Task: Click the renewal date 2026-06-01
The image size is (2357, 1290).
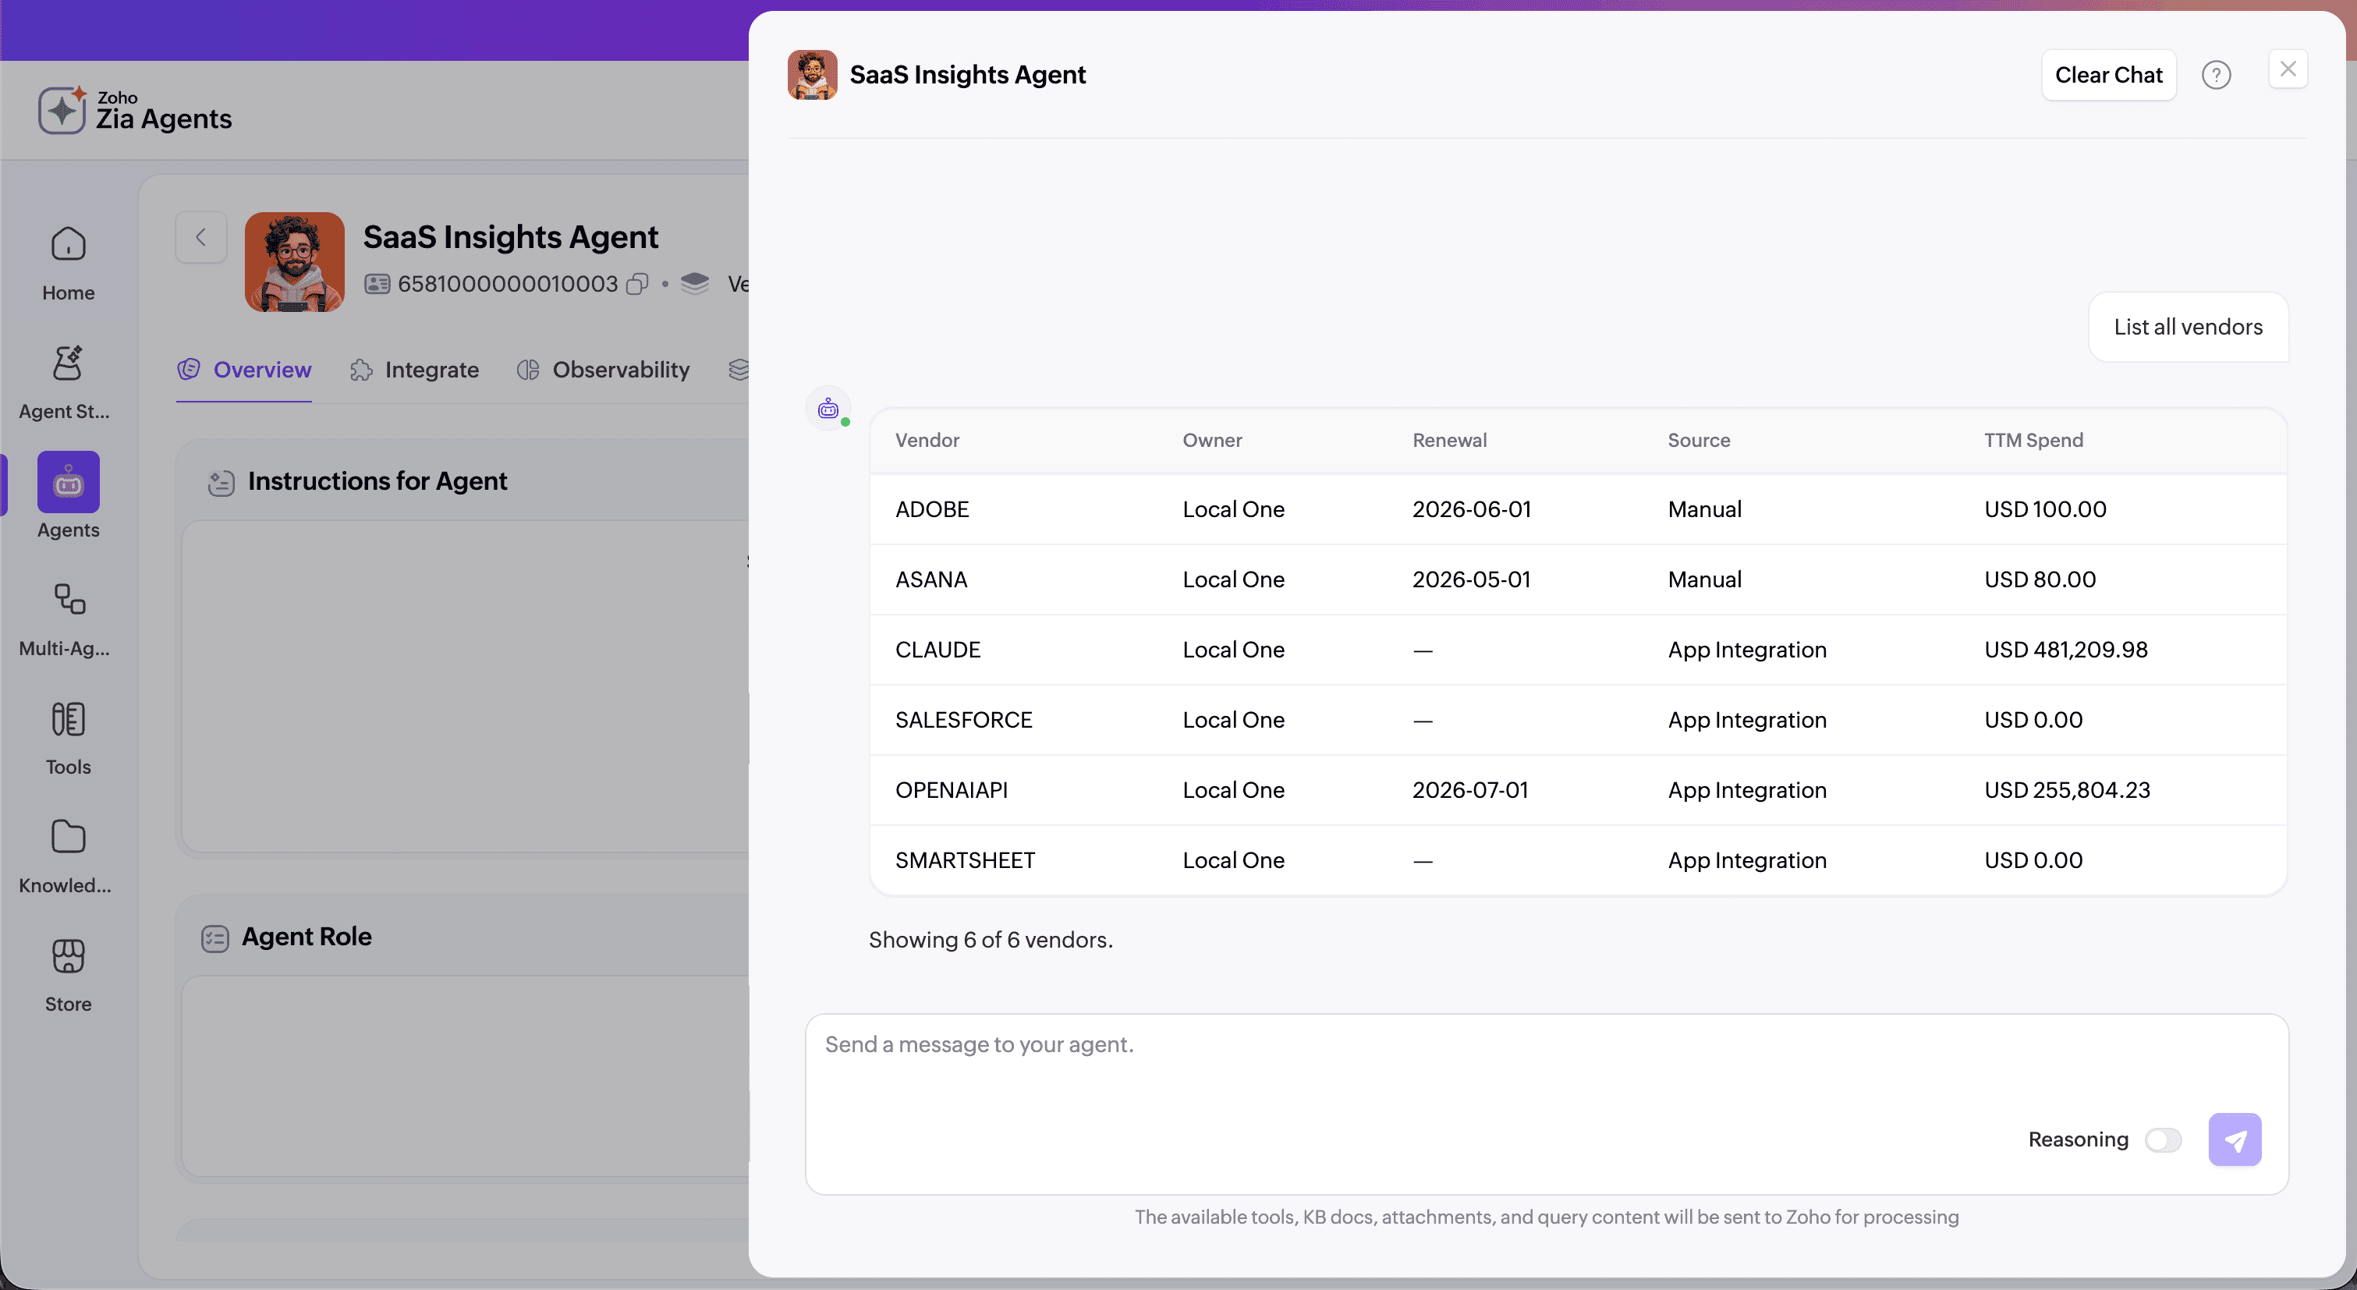Action: [1471, 509]
